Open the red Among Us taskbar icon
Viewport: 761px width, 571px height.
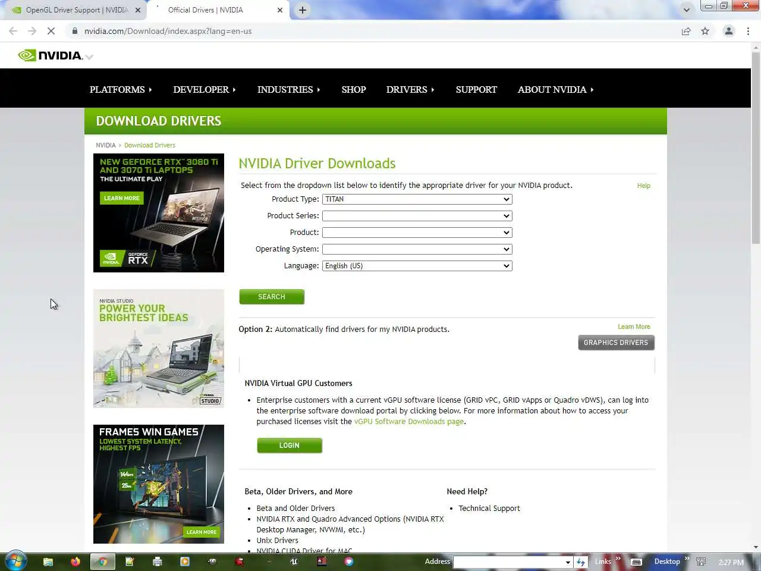click(x=239, y=561)
